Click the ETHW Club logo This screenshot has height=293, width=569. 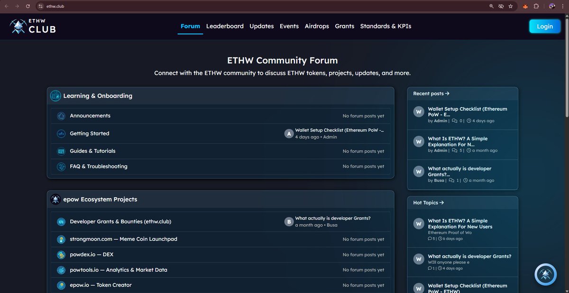(x=33, y=26)
